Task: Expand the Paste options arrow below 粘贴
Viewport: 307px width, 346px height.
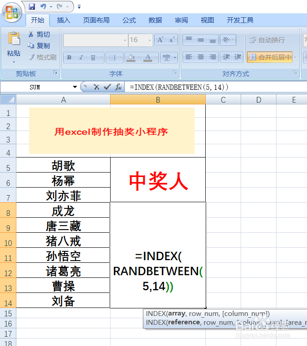Action: pyautogui.click(x=14, y=62)
